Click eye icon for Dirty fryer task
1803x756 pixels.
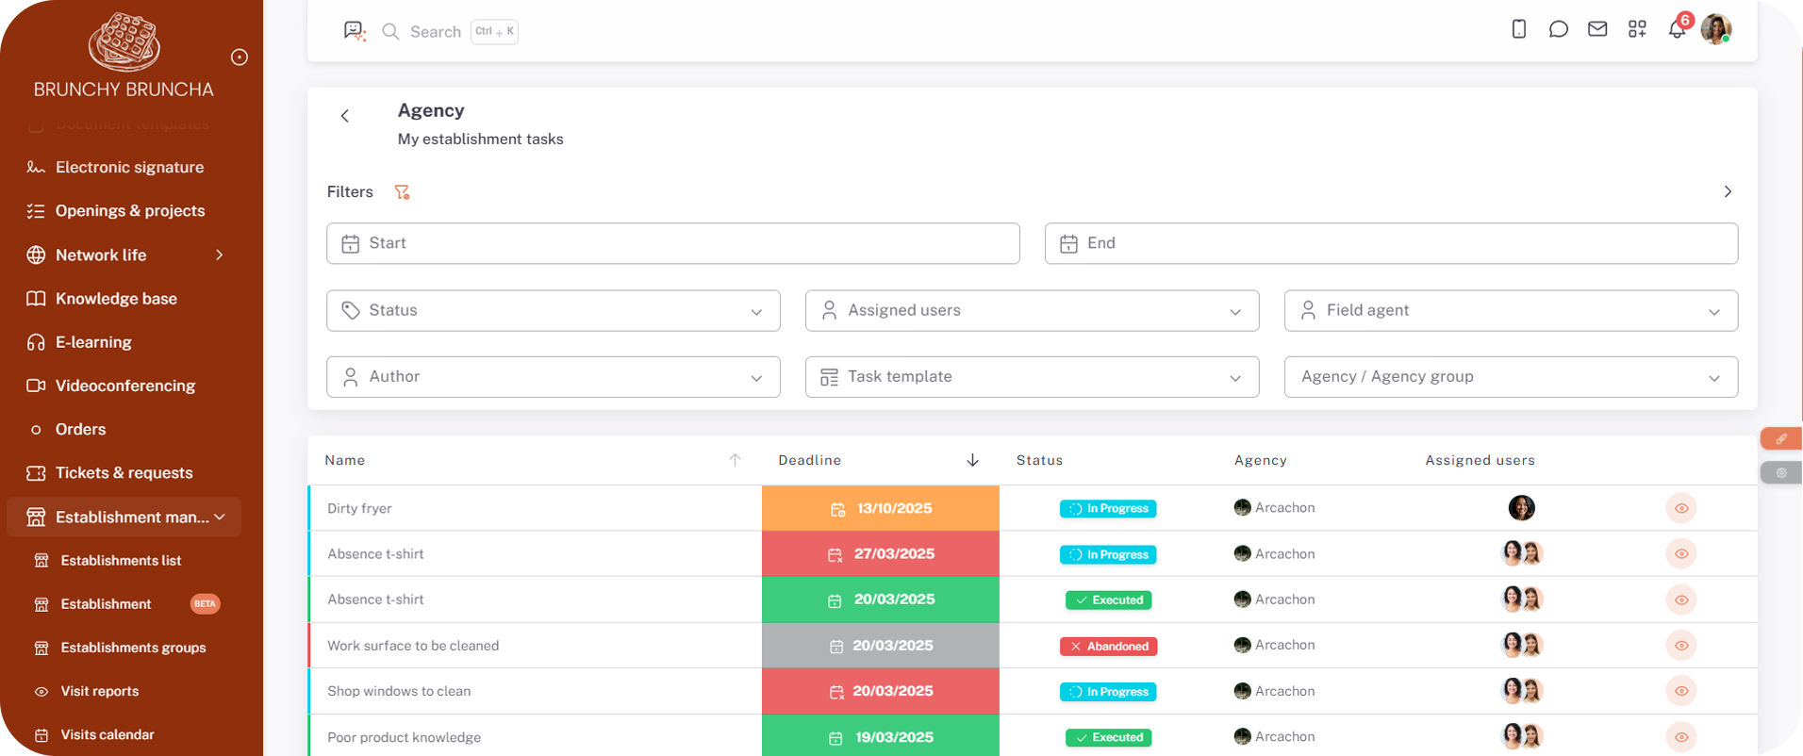(1680, 508)
